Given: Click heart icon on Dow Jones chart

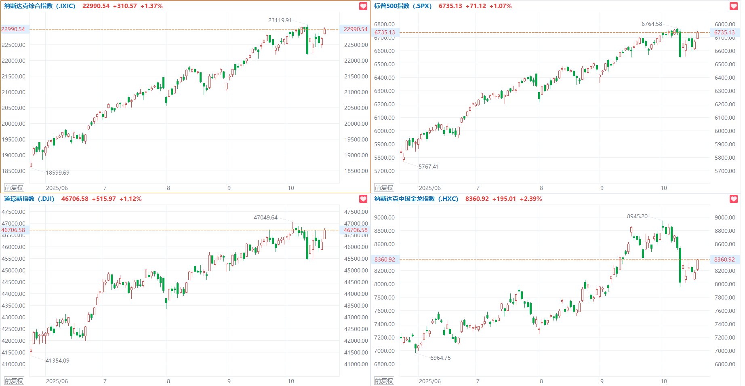Looking at the screenshot, I should click(x=363, y=199).
